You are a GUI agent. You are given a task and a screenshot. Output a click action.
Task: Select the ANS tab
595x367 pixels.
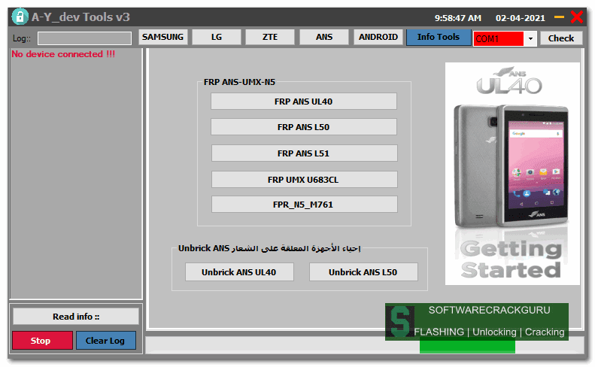324,37
